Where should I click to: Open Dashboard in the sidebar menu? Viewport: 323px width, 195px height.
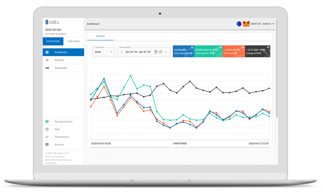click(64, 52)
